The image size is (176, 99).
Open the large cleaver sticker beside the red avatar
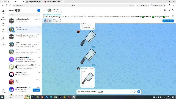[88, 38]
